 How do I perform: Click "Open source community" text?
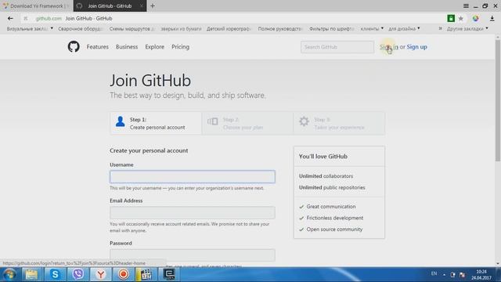(x=334, y=230)
